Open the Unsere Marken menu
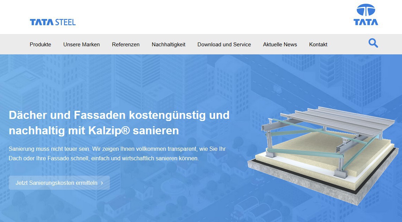 click(x=82, y=45)
